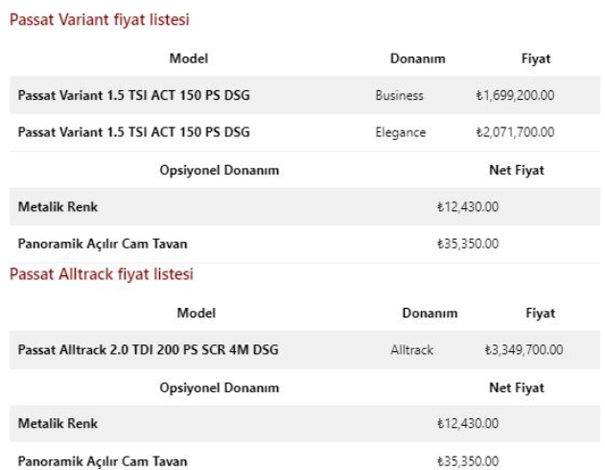Select ₺12,430.00 in the Passat Alltrack list
Image resolution: width=605 pixels, height=470 pixels.
coord(468,423)
